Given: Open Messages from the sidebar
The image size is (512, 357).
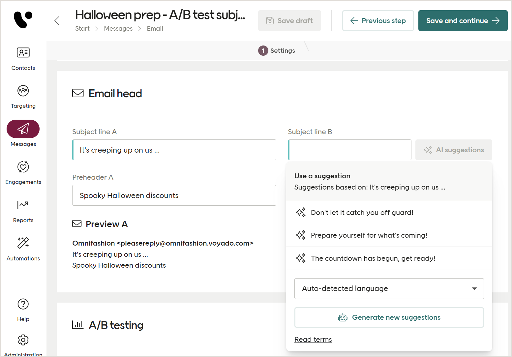Looking at the screenshot, I should click(x=23, y=134).
